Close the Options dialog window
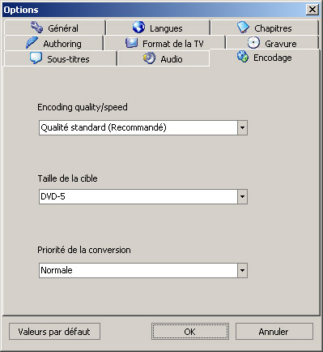The width and height of the screenshot is (323, 352). pyautogui.click(x=312, y=10)
